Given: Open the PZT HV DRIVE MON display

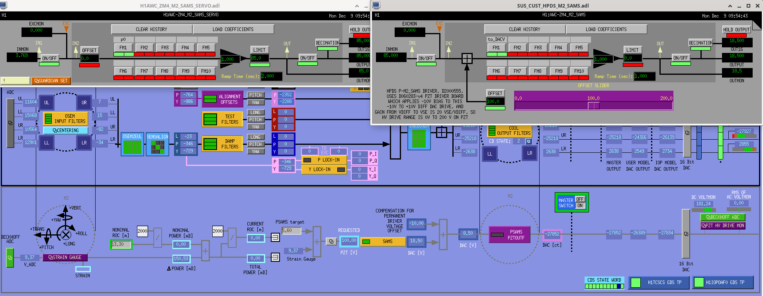Looking at the screenshot, I should click(x=722, y=226).
